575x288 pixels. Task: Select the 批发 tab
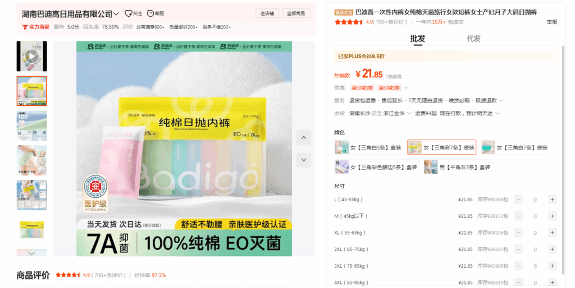click(417, 39)
